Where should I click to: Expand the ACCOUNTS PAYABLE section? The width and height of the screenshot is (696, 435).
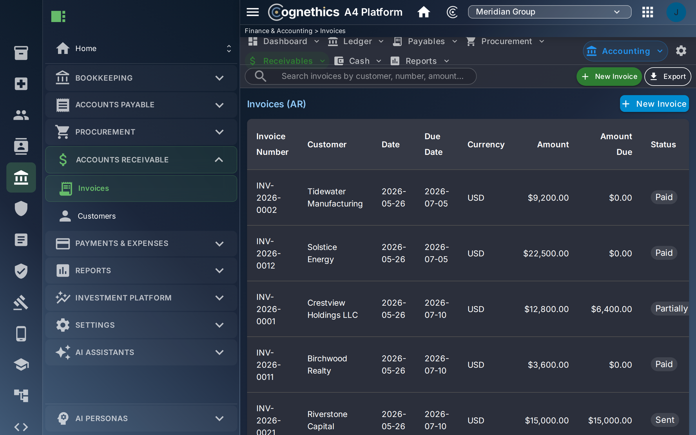[141, 105]
